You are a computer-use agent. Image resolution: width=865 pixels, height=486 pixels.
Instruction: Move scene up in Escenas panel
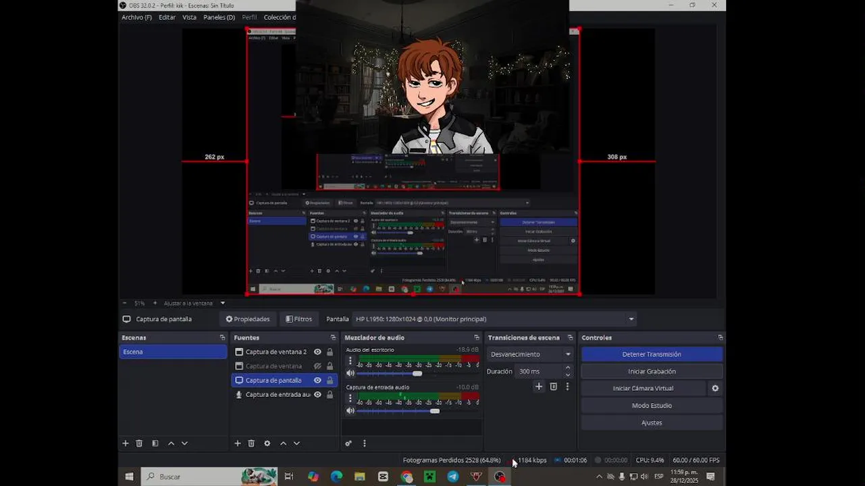[x=171, y=443]
